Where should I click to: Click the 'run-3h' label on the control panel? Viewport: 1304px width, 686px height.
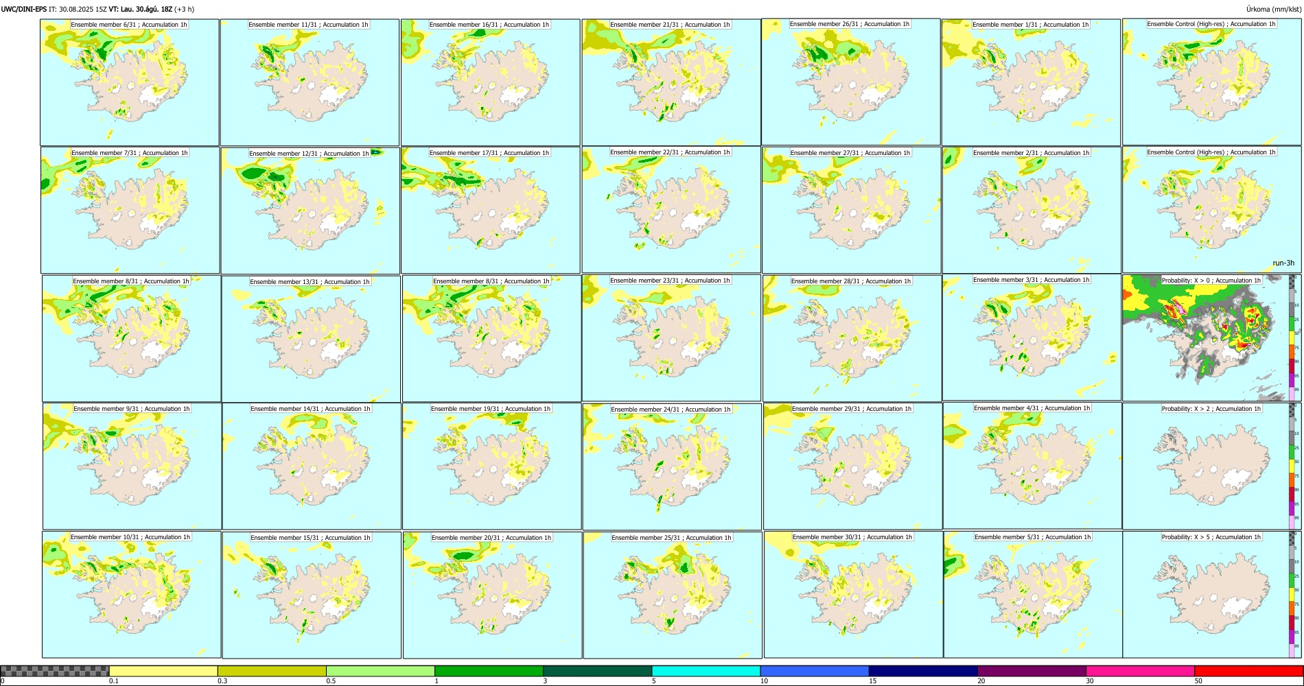point(1283,263)
